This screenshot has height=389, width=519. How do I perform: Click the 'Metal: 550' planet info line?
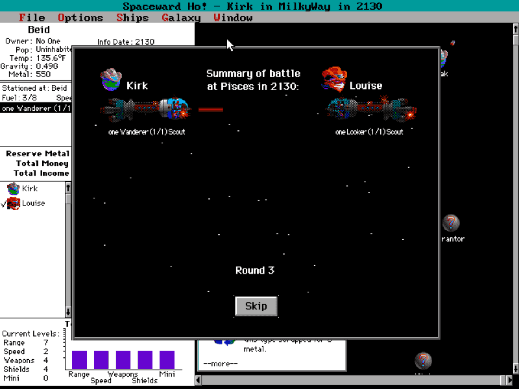[29, 74]
